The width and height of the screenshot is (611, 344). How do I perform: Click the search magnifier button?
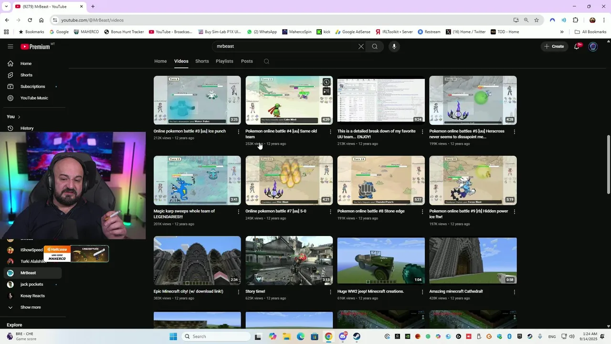pos(375,46)
